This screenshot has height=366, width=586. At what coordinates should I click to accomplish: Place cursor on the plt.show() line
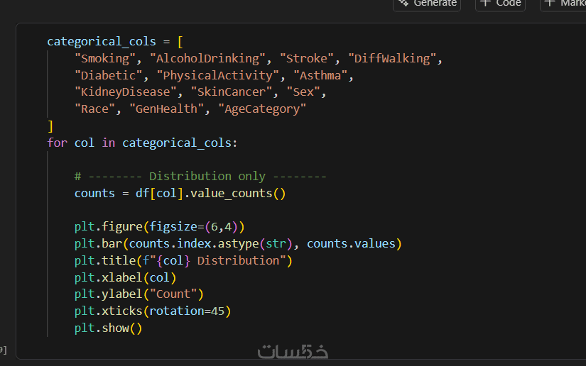pyautogui.click(x=108, y=328)
